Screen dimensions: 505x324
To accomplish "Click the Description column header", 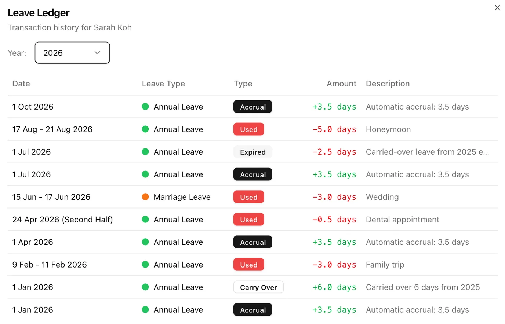I will click(x=388, y=84).
